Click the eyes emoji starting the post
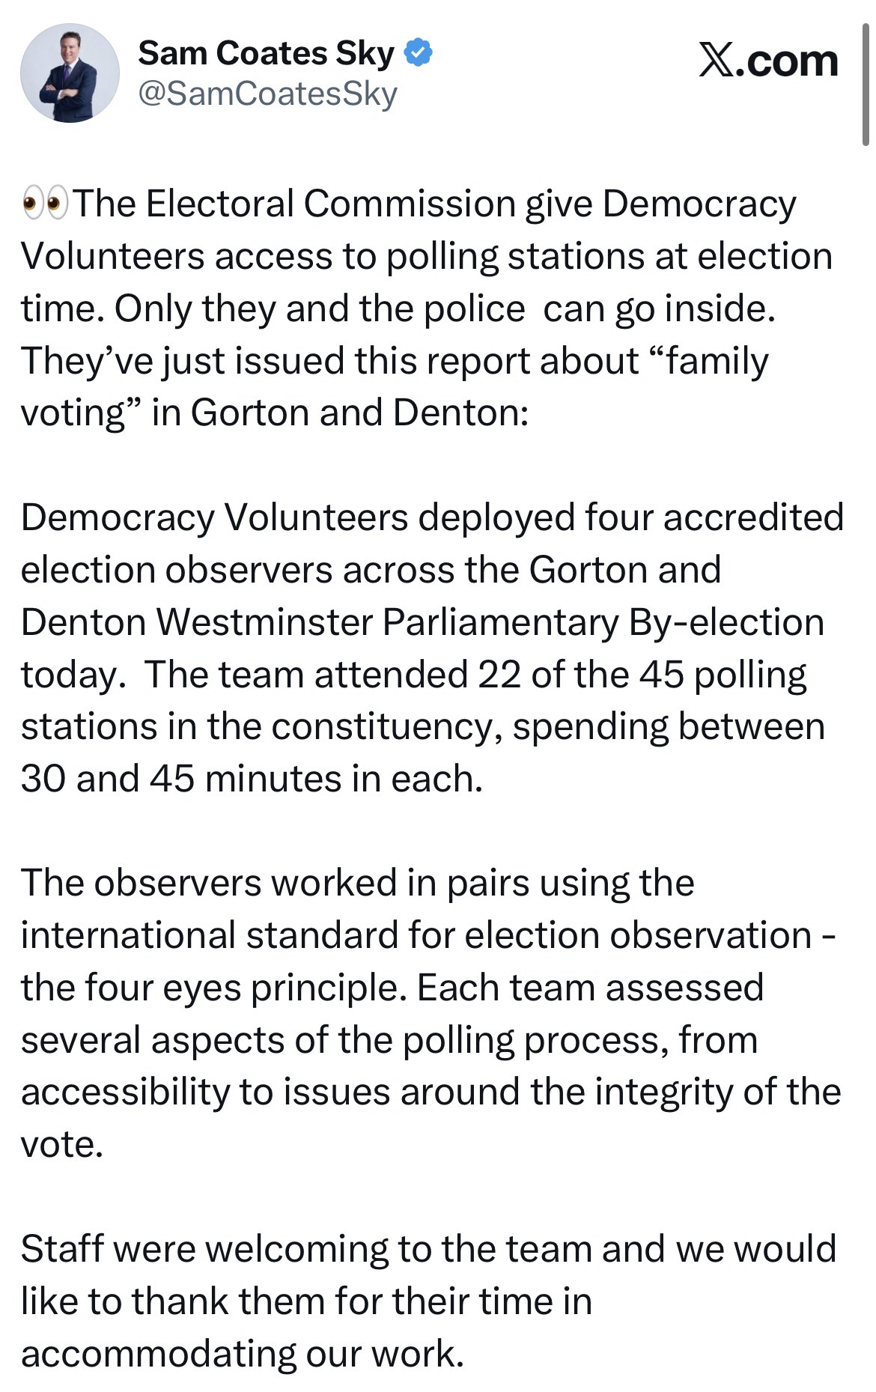876x1392 pixels. pos(43,204)
